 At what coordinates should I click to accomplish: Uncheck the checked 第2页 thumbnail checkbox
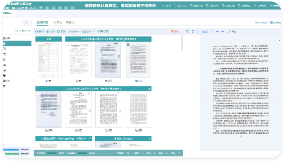(128, 44)
